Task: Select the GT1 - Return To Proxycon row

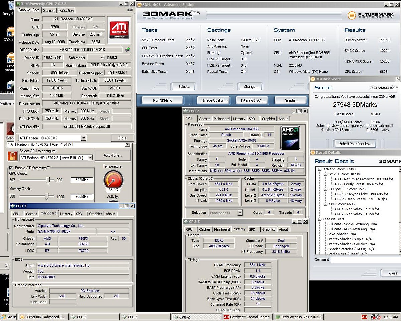Action: click(364, 179)
